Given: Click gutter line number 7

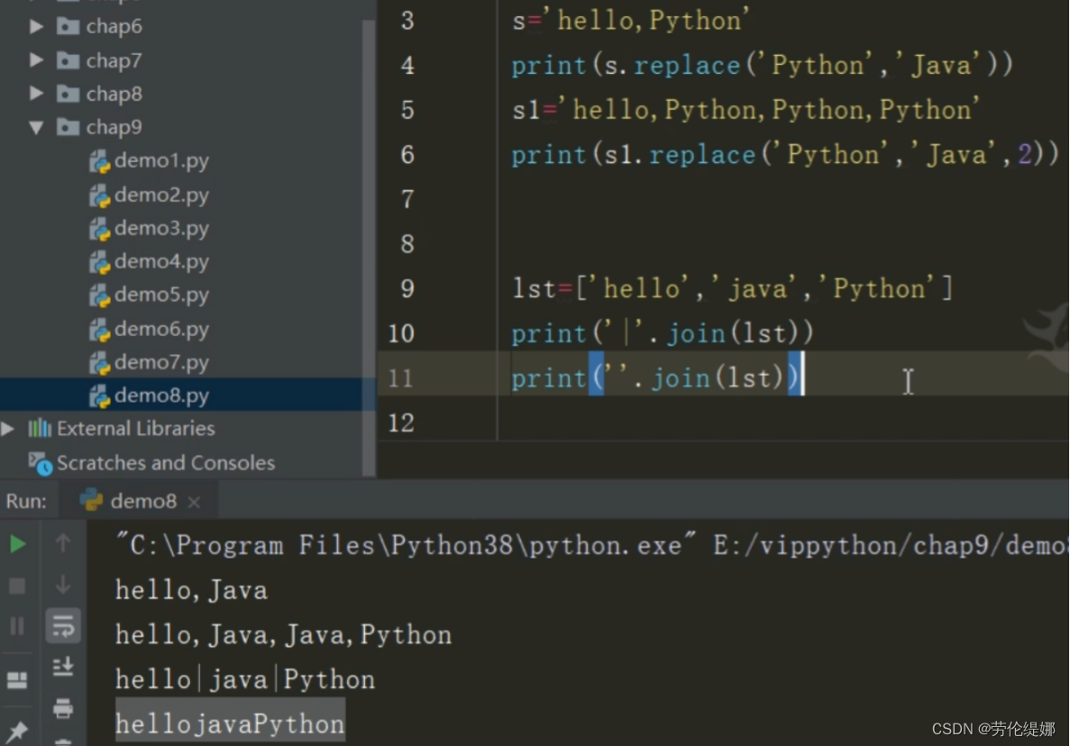Looking at the screenshot, I should (x=407, y=199).
